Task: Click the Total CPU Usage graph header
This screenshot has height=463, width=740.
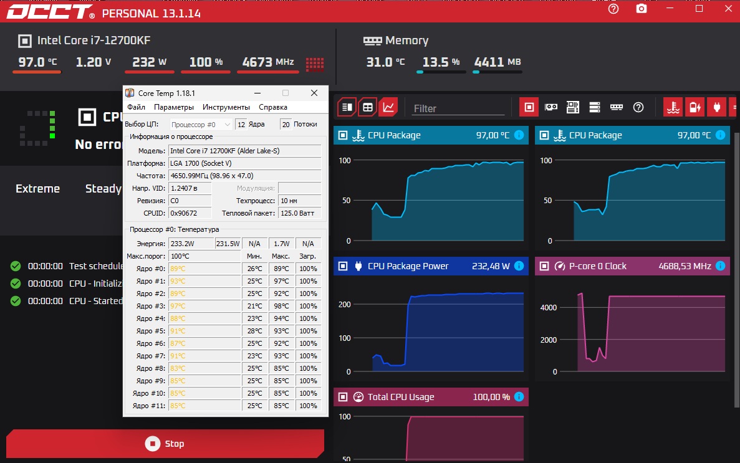Action: (x=431, y=397)
